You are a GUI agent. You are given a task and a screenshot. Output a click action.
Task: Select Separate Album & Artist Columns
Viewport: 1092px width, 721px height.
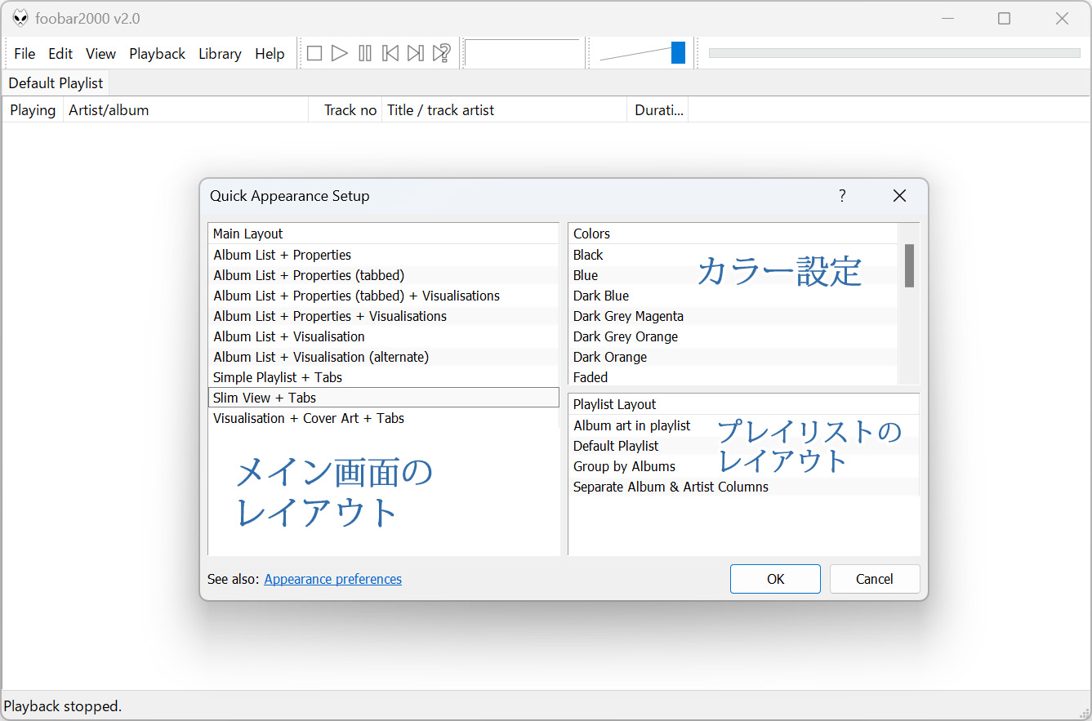(x=744, y=487)
